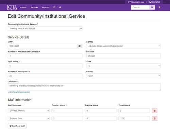The width and height of the screenshot is (170, 129).
Task: Click the 'Edit Community/Institutional Service' heading
Action: [x=47, y=16]
